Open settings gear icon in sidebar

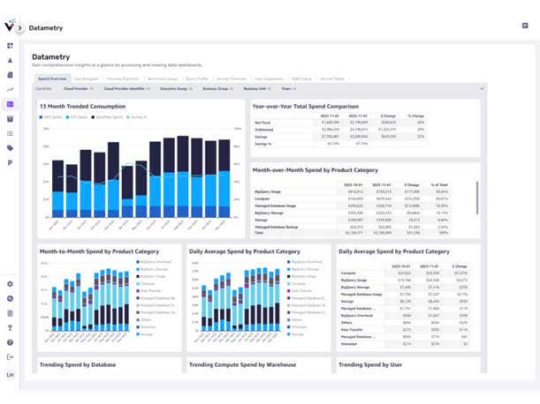tap(10, 284)
